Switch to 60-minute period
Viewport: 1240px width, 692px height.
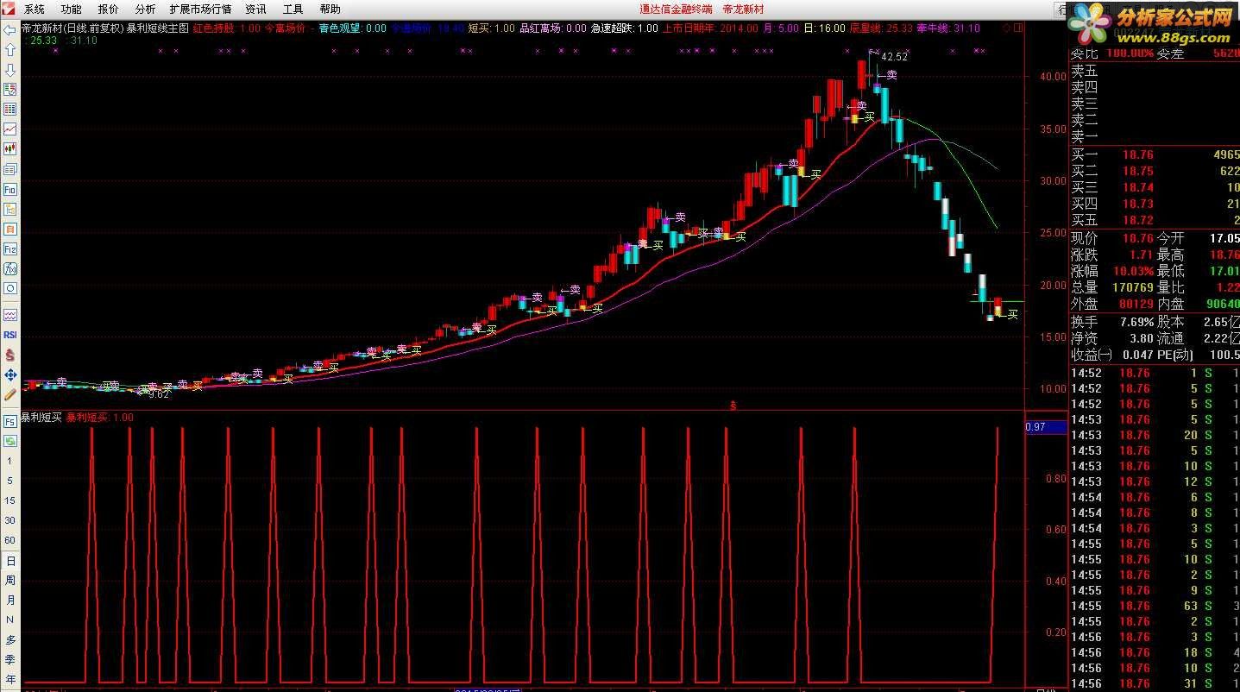point(10,540)
